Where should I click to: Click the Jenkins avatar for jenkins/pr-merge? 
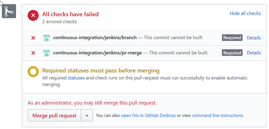[x=47, y=53]
